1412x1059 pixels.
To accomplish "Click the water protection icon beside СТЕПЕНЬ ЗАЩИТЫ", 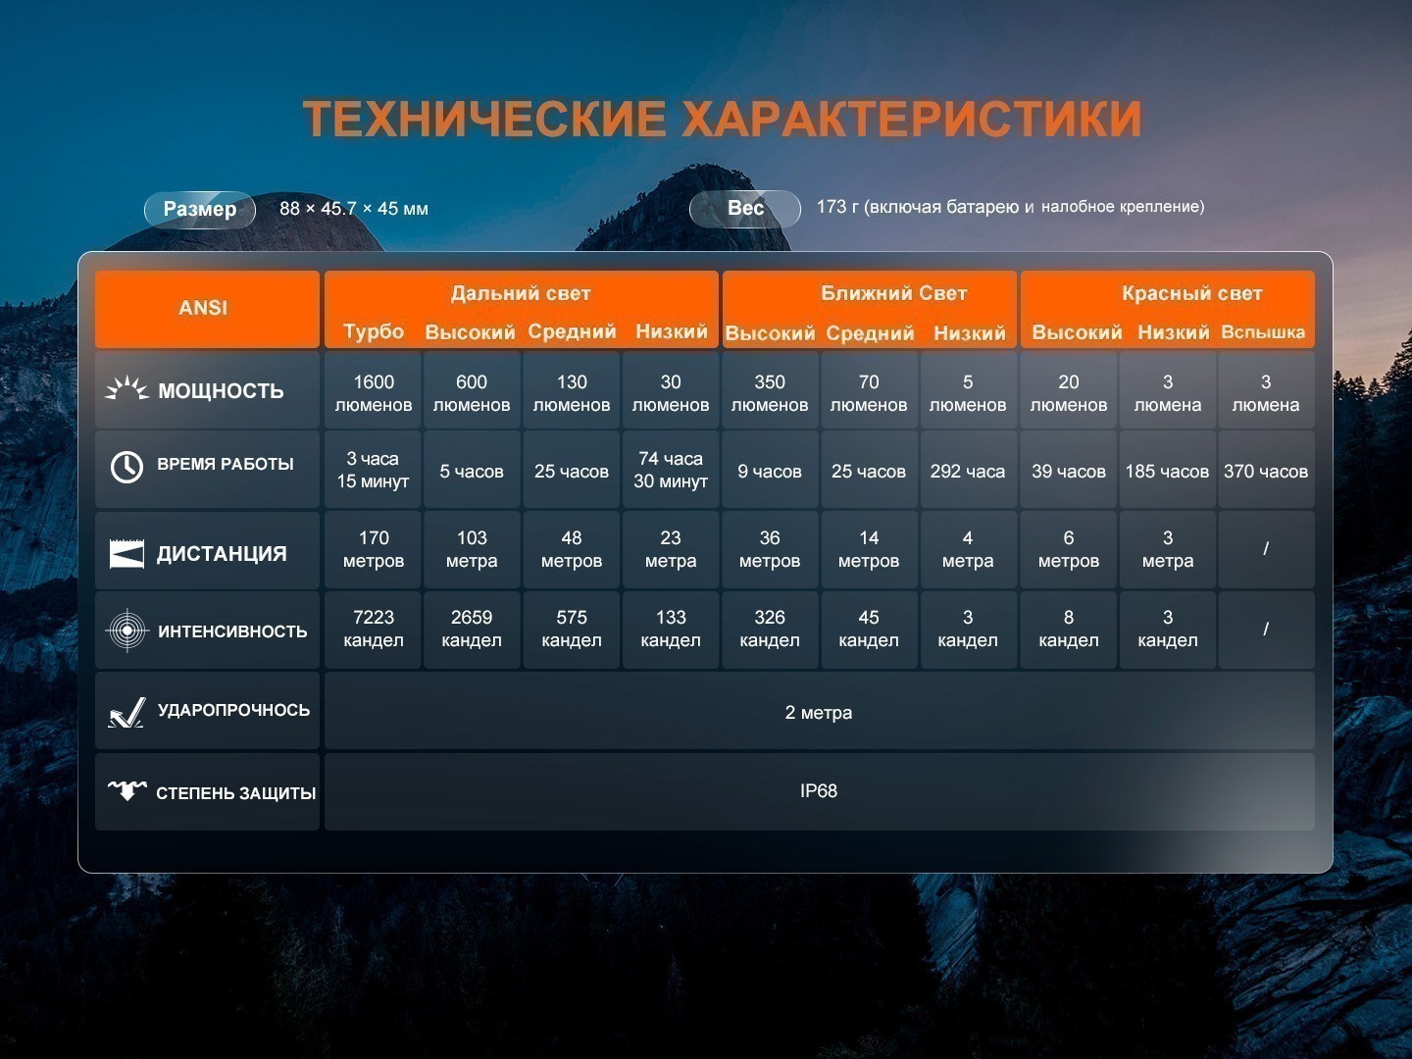I will point(126,790).
